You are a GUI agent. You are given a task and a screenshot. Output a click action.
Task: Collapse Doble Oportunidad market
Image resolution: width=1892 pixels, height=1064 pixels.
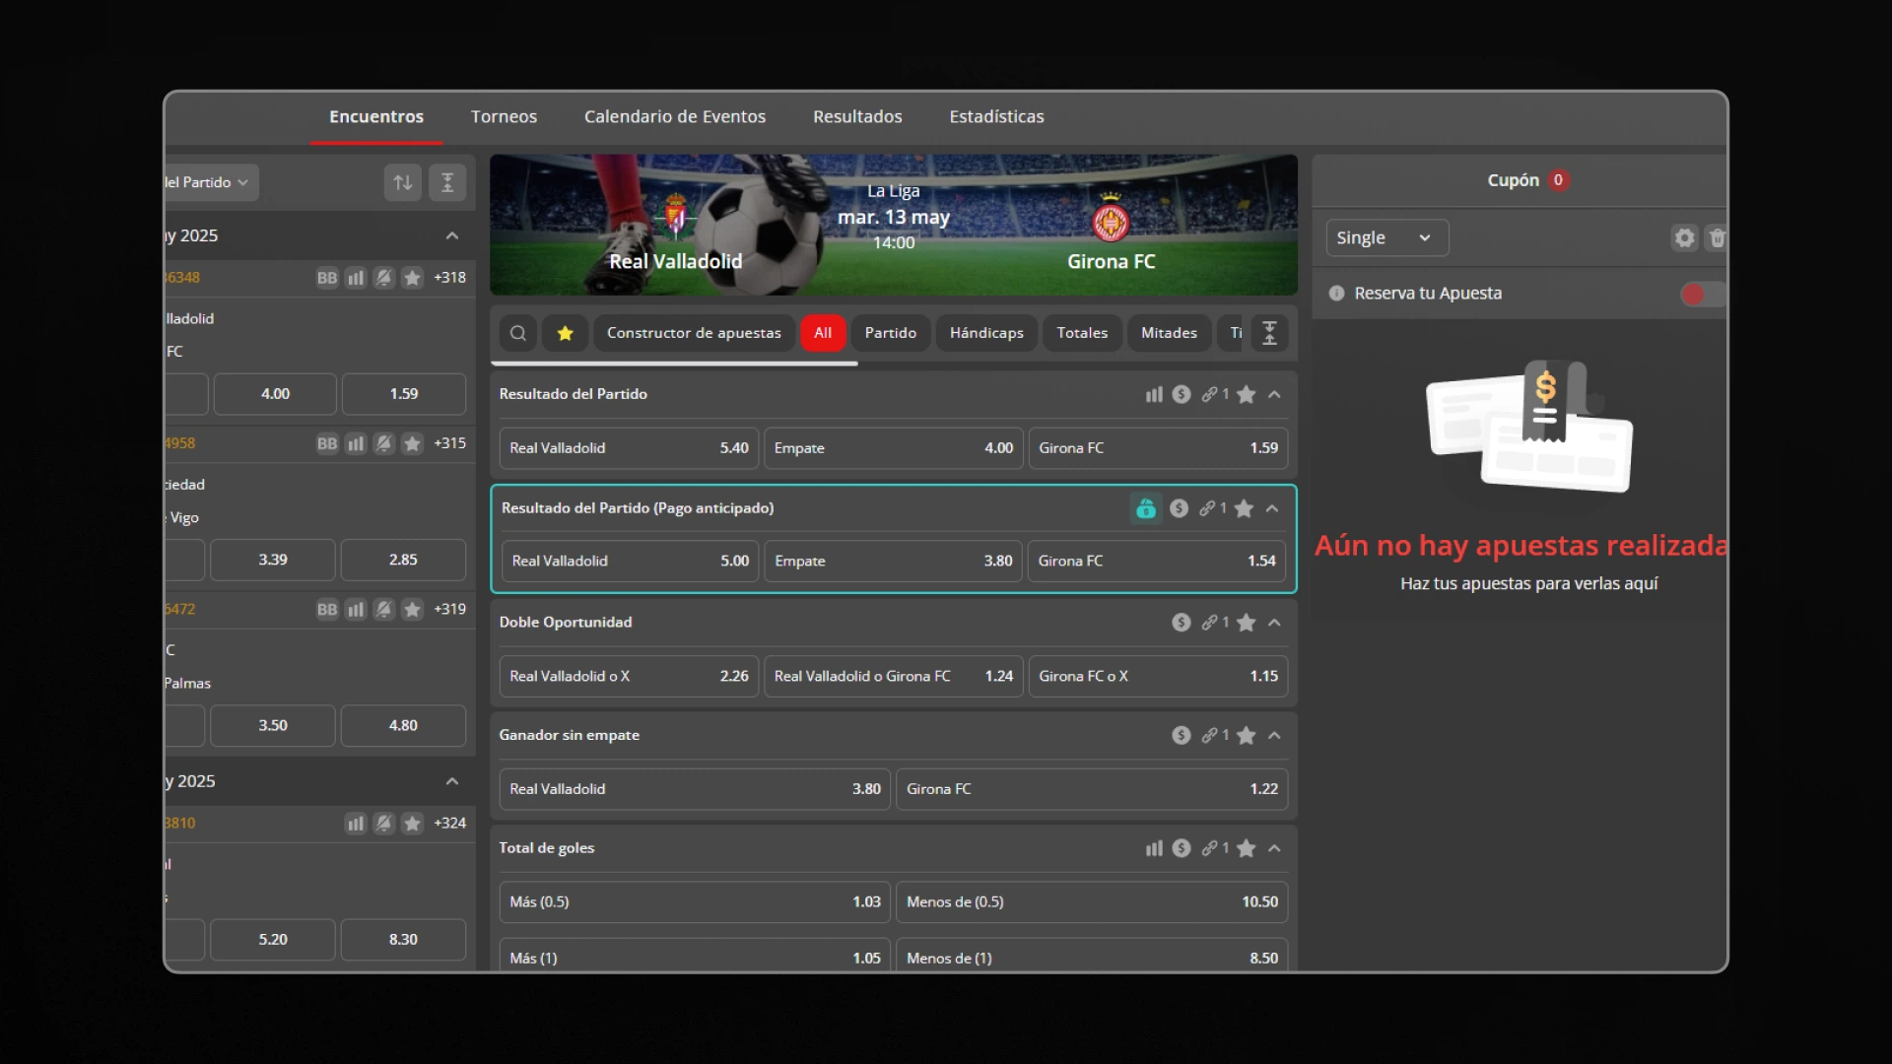1274,623
